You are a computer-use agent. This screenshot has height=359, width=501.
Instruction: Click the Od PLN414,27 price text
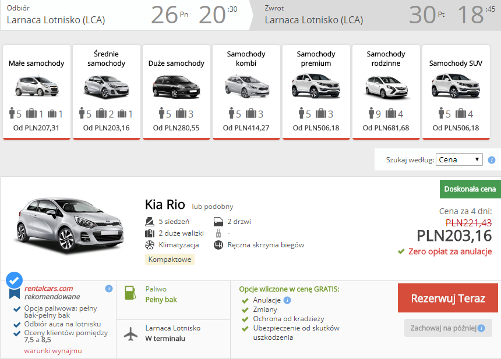pos(246,128)
